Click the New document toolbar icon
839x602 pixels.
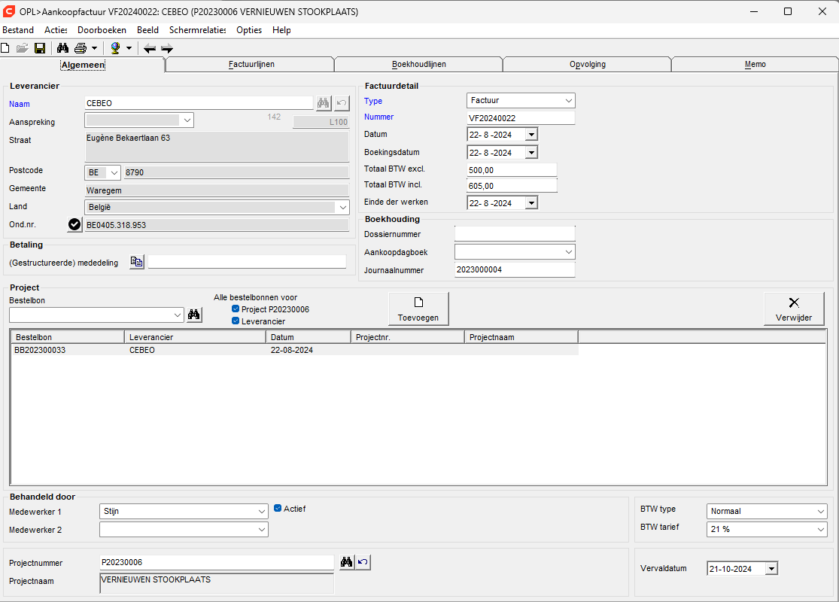[5, 48]
